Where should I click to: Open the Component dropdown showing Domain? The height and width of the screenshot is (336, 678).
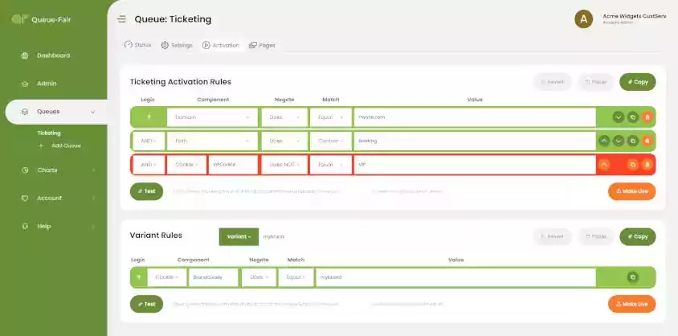coord(212,117)
